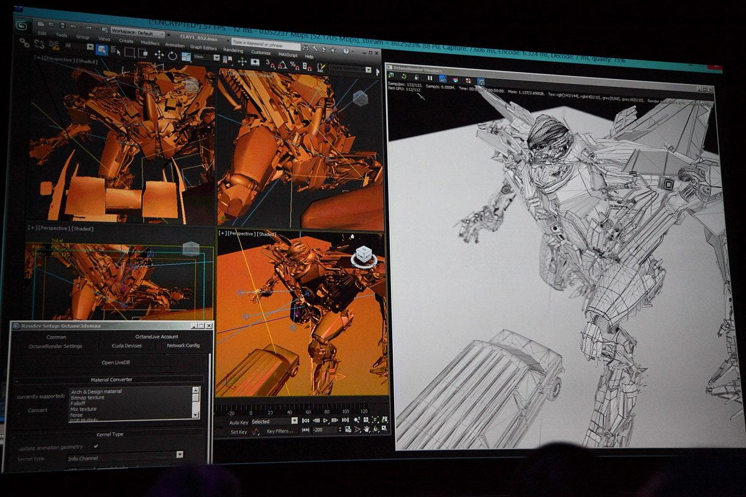Toggle the update animation geometry checkbox
The image size is (746, 497).
(x=96, y=446)
